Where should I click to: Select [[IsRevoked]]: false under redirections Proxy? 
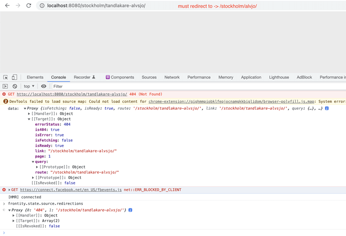(38, 226)
